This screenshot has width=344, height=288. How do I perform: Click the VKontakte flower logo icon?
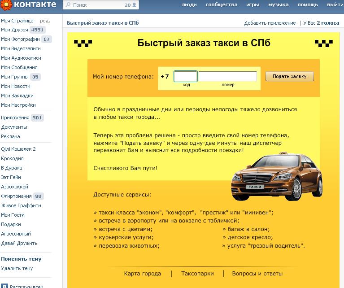click(6, 5)
